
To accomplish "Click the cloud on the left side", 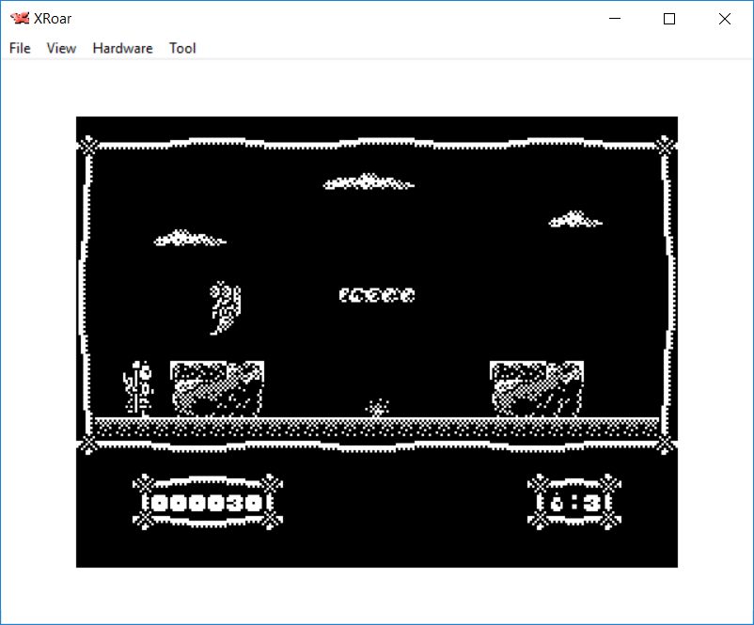I will click(190, 239).
